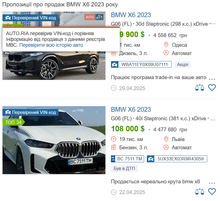This screenshot has width=220, height=201.
Task: Expand first listing description with three dots
Action: point(212,78)
